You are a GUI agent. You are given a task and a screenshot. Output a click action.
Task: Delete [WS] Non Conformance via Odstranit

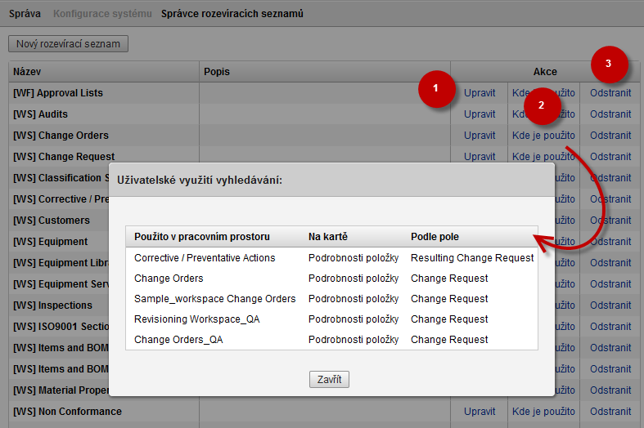(x=610, y=412)
